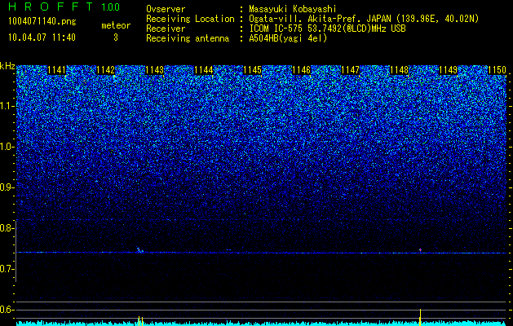Click the 1144 time marker
The width and height of the screenshot is (513, 326).
(204, 70)
